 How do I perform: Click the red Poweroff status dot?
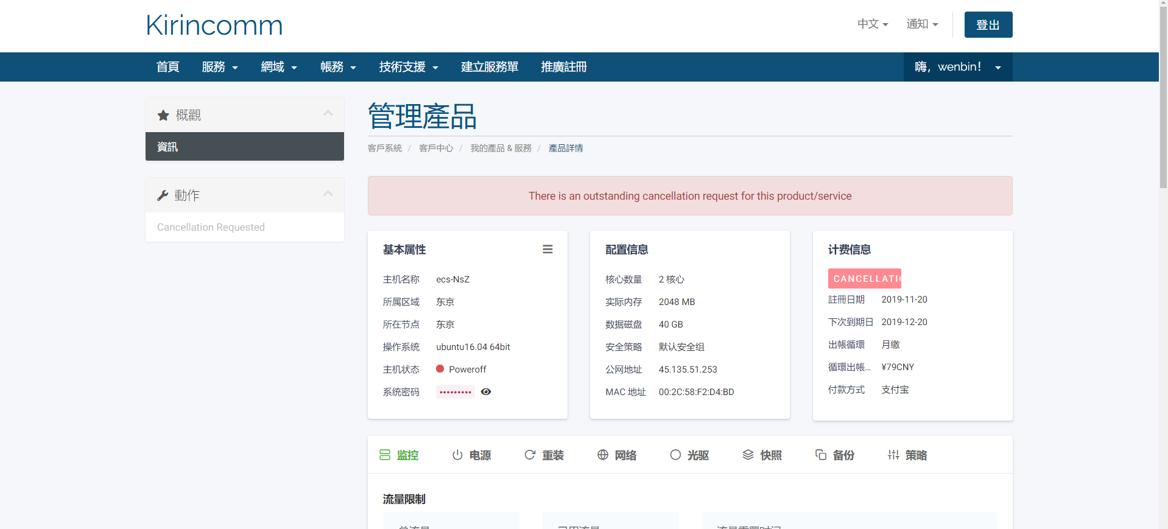click(x=440, y=369)
